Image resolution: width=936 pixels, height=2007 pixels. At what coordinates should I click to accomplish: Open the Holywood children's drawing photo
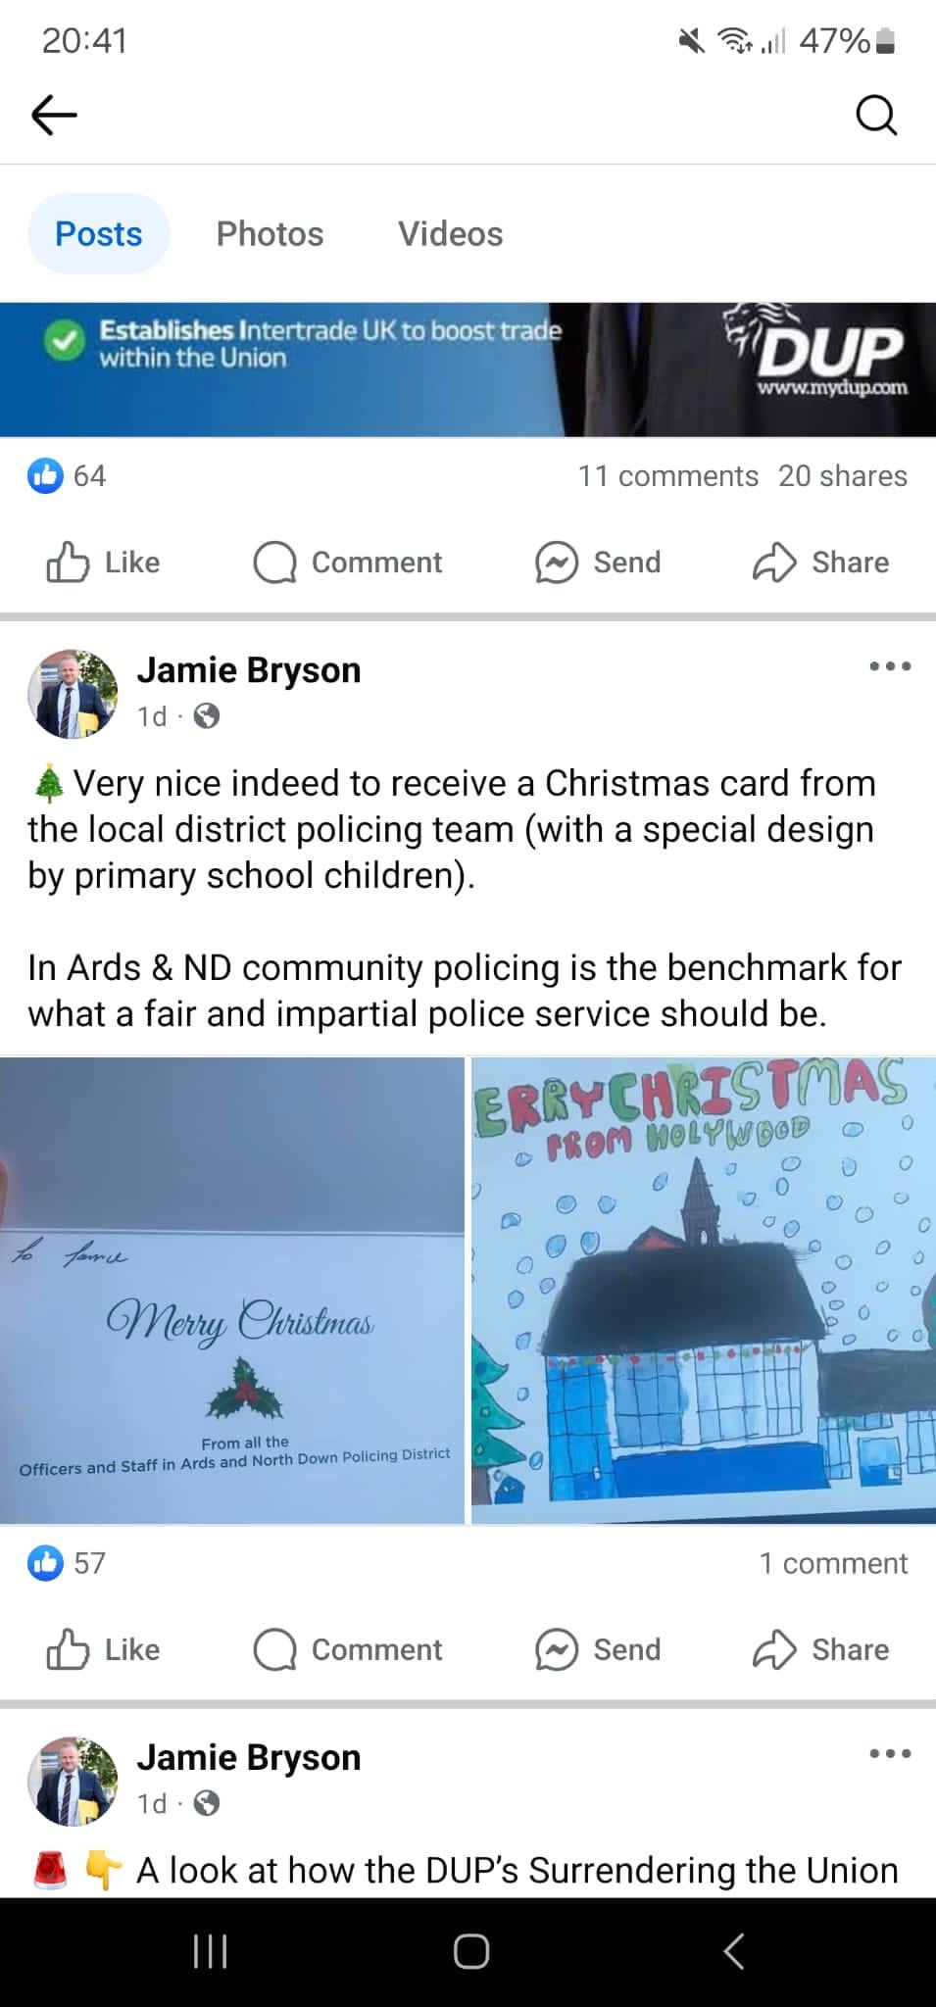pos(704,1291)
